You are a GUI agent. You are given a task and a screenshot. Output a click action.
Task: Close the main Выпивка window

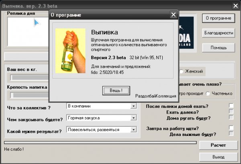click(235, 6)
